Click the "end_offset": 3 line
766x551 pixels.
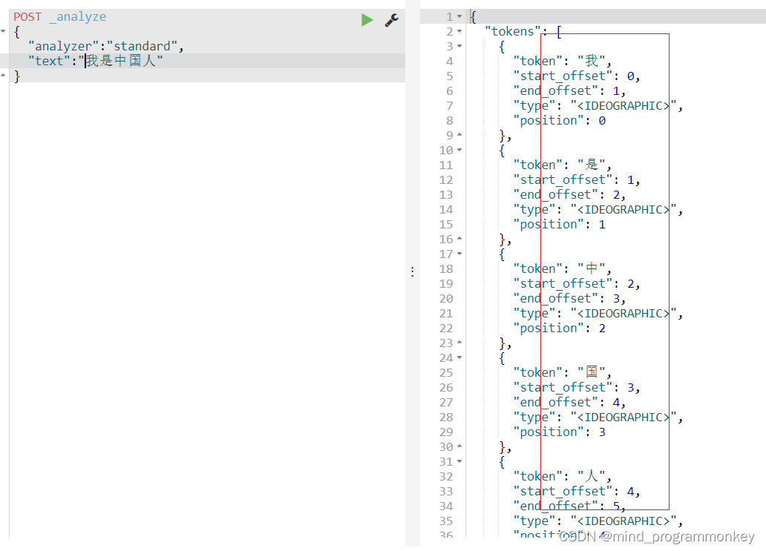click(569, 299)
